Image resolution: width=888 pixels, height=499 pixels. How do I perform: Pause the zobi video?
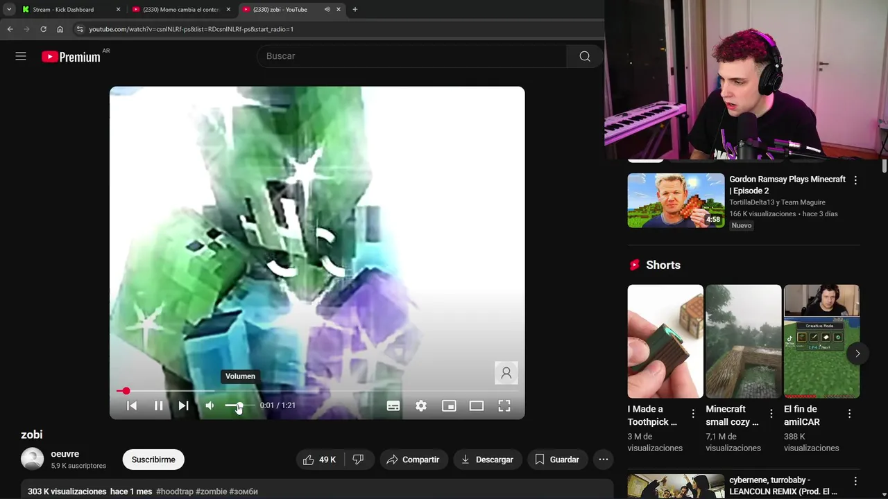pyautogui.click(x=158, y=406)
